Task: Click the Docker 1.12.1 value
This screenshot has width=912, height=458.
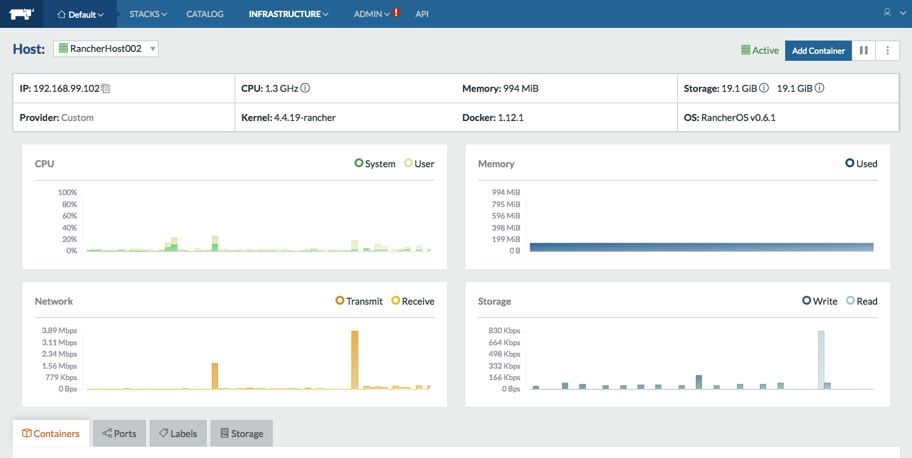Action: point(511,118)
